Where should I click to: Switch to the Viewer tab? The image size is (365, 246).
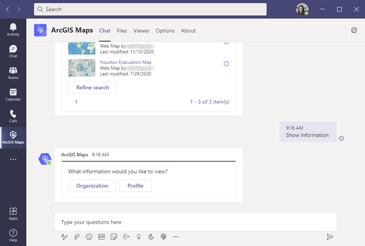(x=141, y=31)
